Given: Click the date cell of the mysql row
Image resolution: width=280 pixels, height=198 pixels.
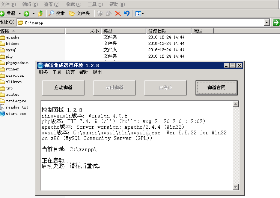Looking at the screenshot, I should click(x=166, y=50).
